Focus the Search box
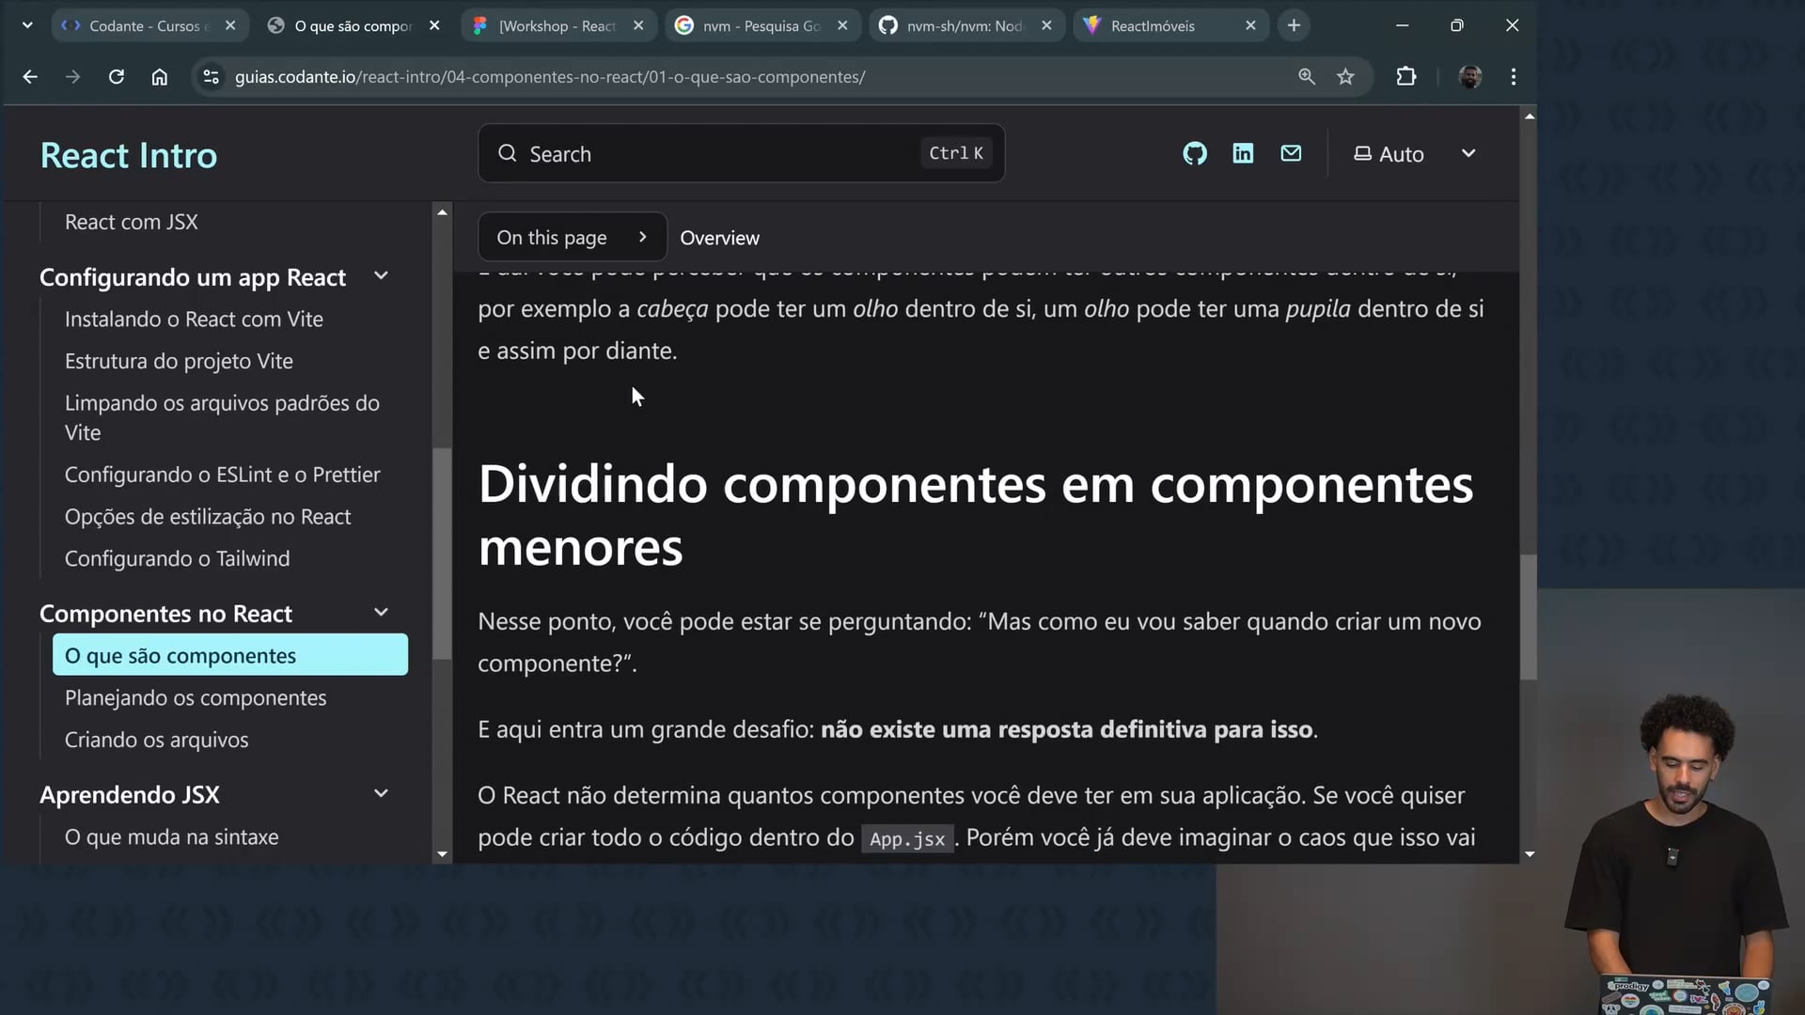Screen dimensions: 1805x1015 (741, 153)
